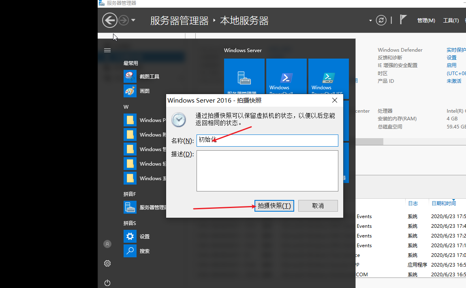Viewport: 466px width, 288px height.
Task: Click the power button in Start menu
Action: 107,283
